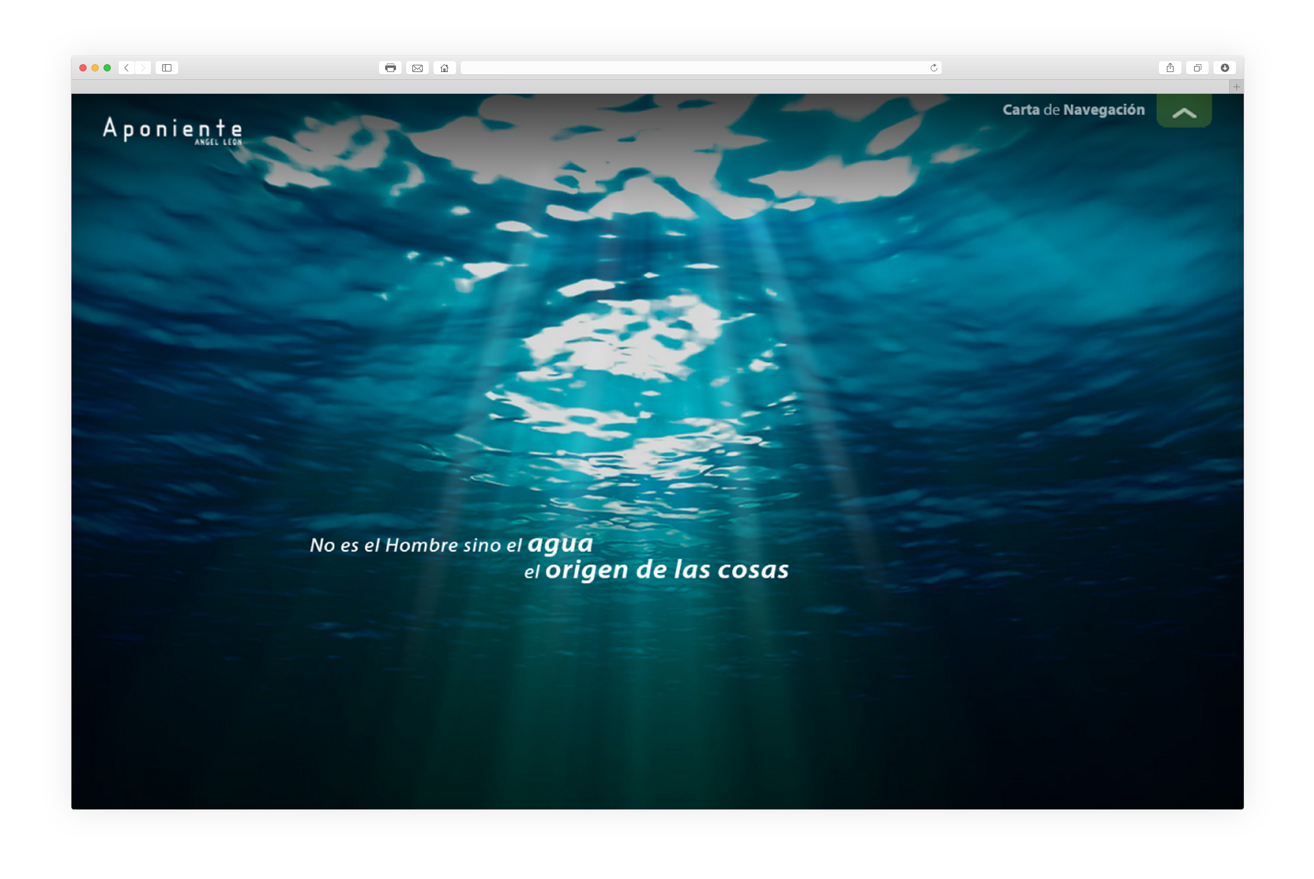Maximize the window with the green button
Screen dimensions: 1314x879
tap(107, 68)
